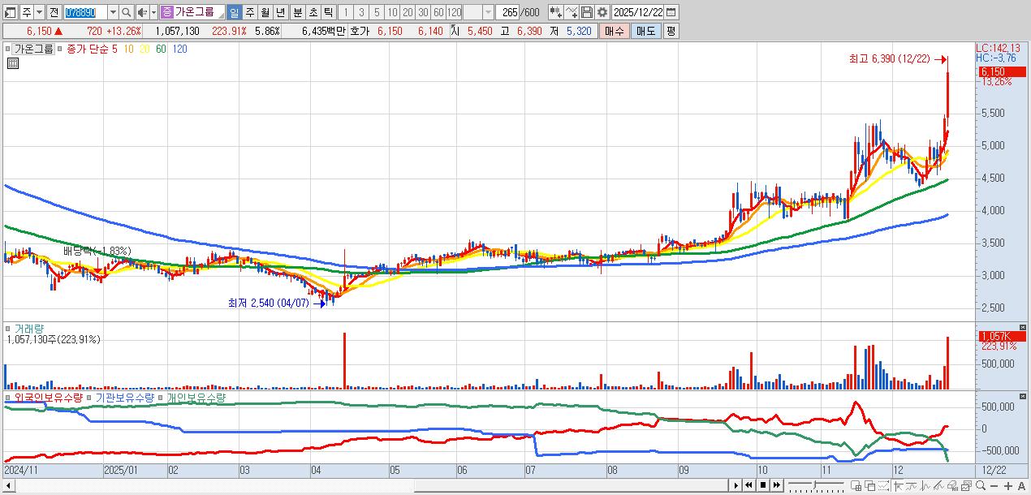Select interval preset 1
Screen dimensions: 1031x495
click(346, 12)
